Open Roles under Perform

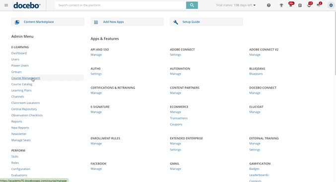tap(15, 163)
